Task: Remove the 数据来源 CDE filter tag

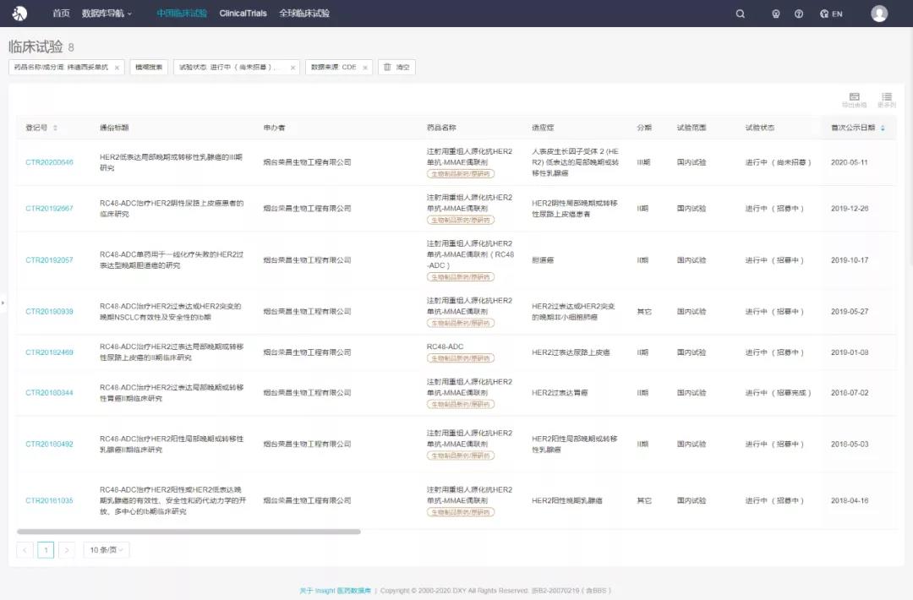Action: tap(365, 68)
